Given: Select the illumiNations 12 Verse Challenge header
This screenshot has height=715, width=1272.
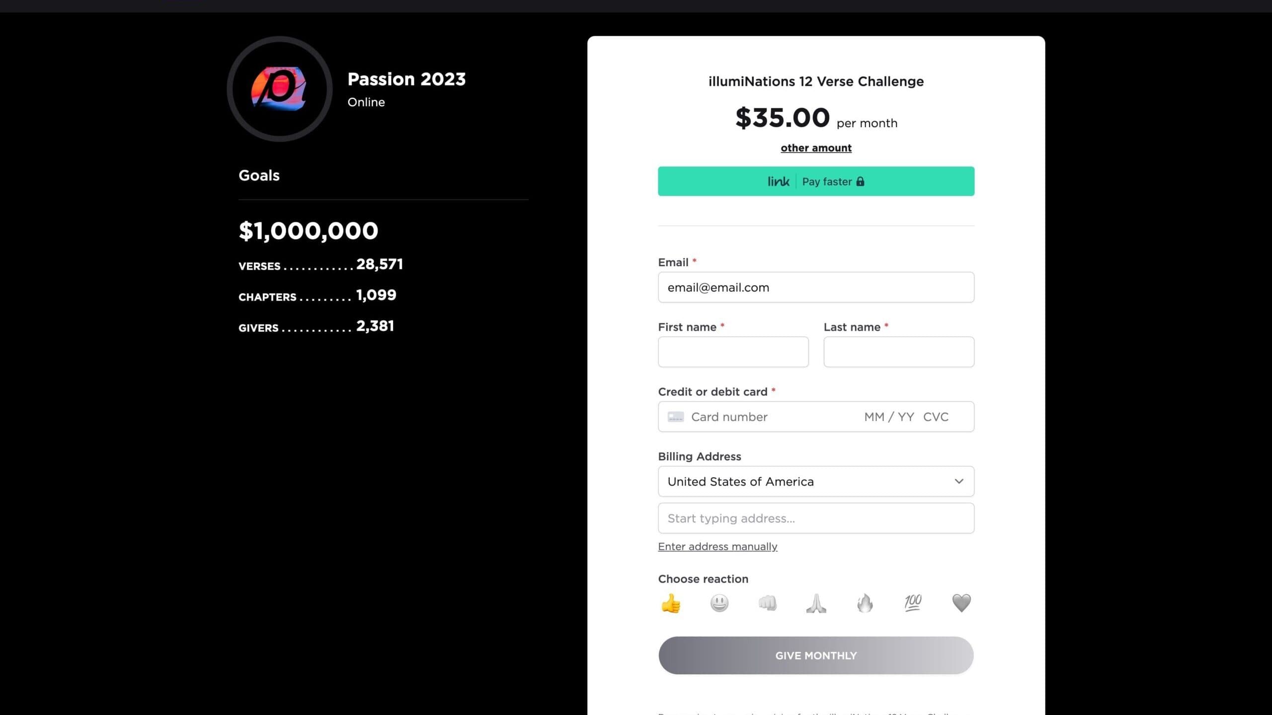Looking at the screenshot, I should [816, 81].
